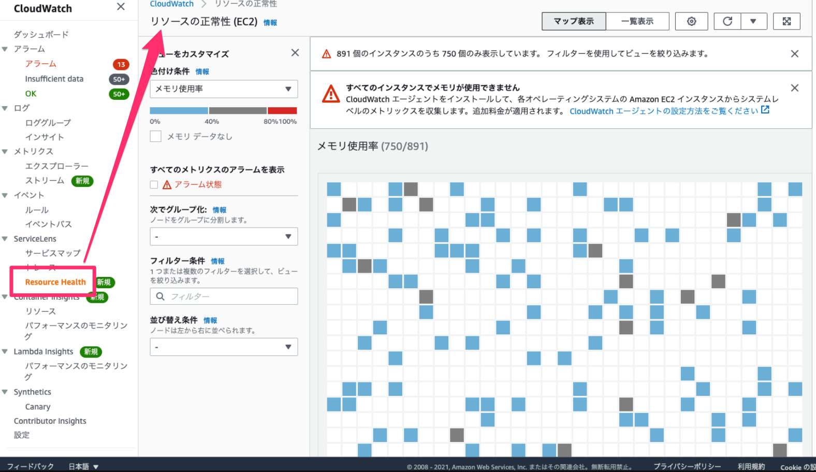This screenshot has width=816, height=472.
Task: Open Contributor Insights in sidebar
Action: [50, 421]
